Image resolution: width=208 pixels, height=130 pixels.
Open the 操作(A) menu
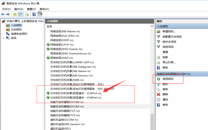pos(19,9)
